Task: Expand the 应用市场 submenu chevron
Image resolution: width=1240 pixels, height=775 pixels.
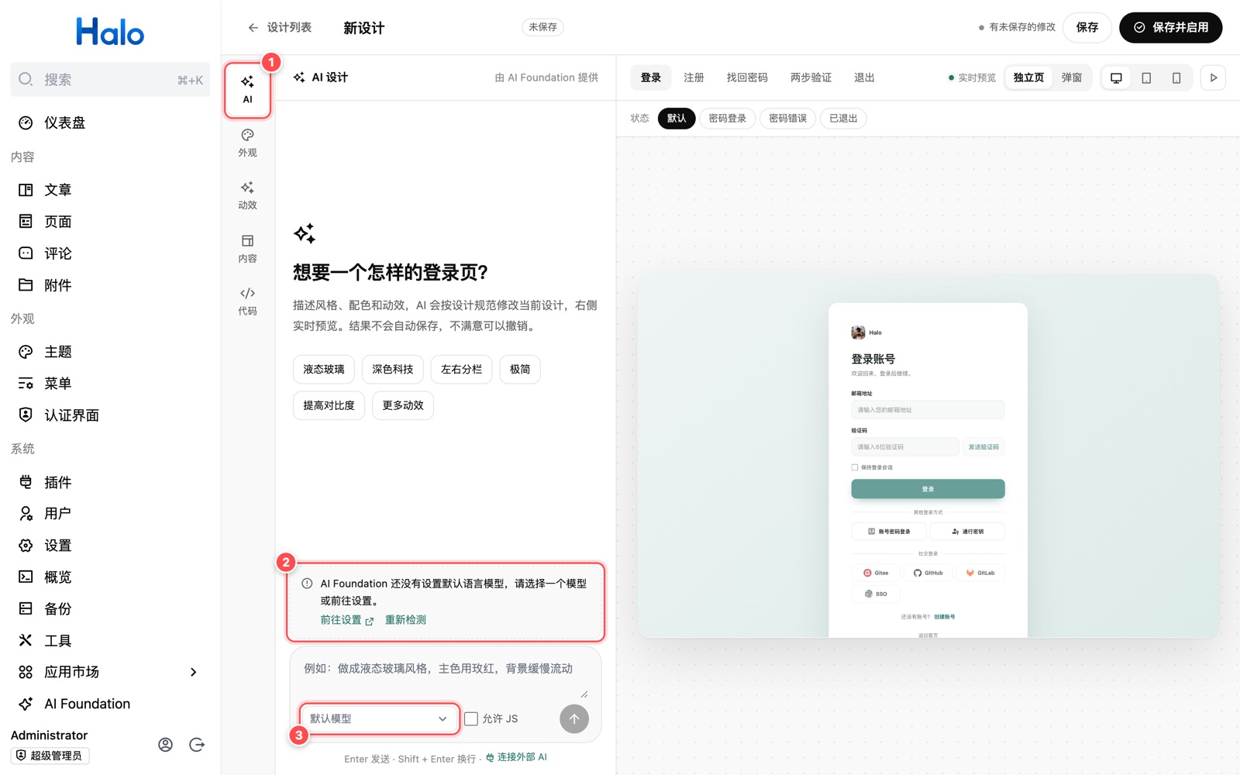Action: tap(194, 672)
